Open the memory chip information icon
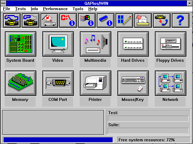This screenshot has width=193, height=144. pyautogui.click(x=106, y=20)
